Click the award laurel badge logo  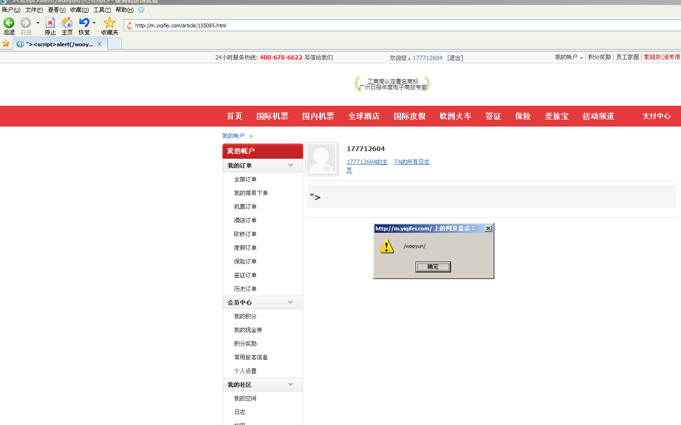(392, 84)
